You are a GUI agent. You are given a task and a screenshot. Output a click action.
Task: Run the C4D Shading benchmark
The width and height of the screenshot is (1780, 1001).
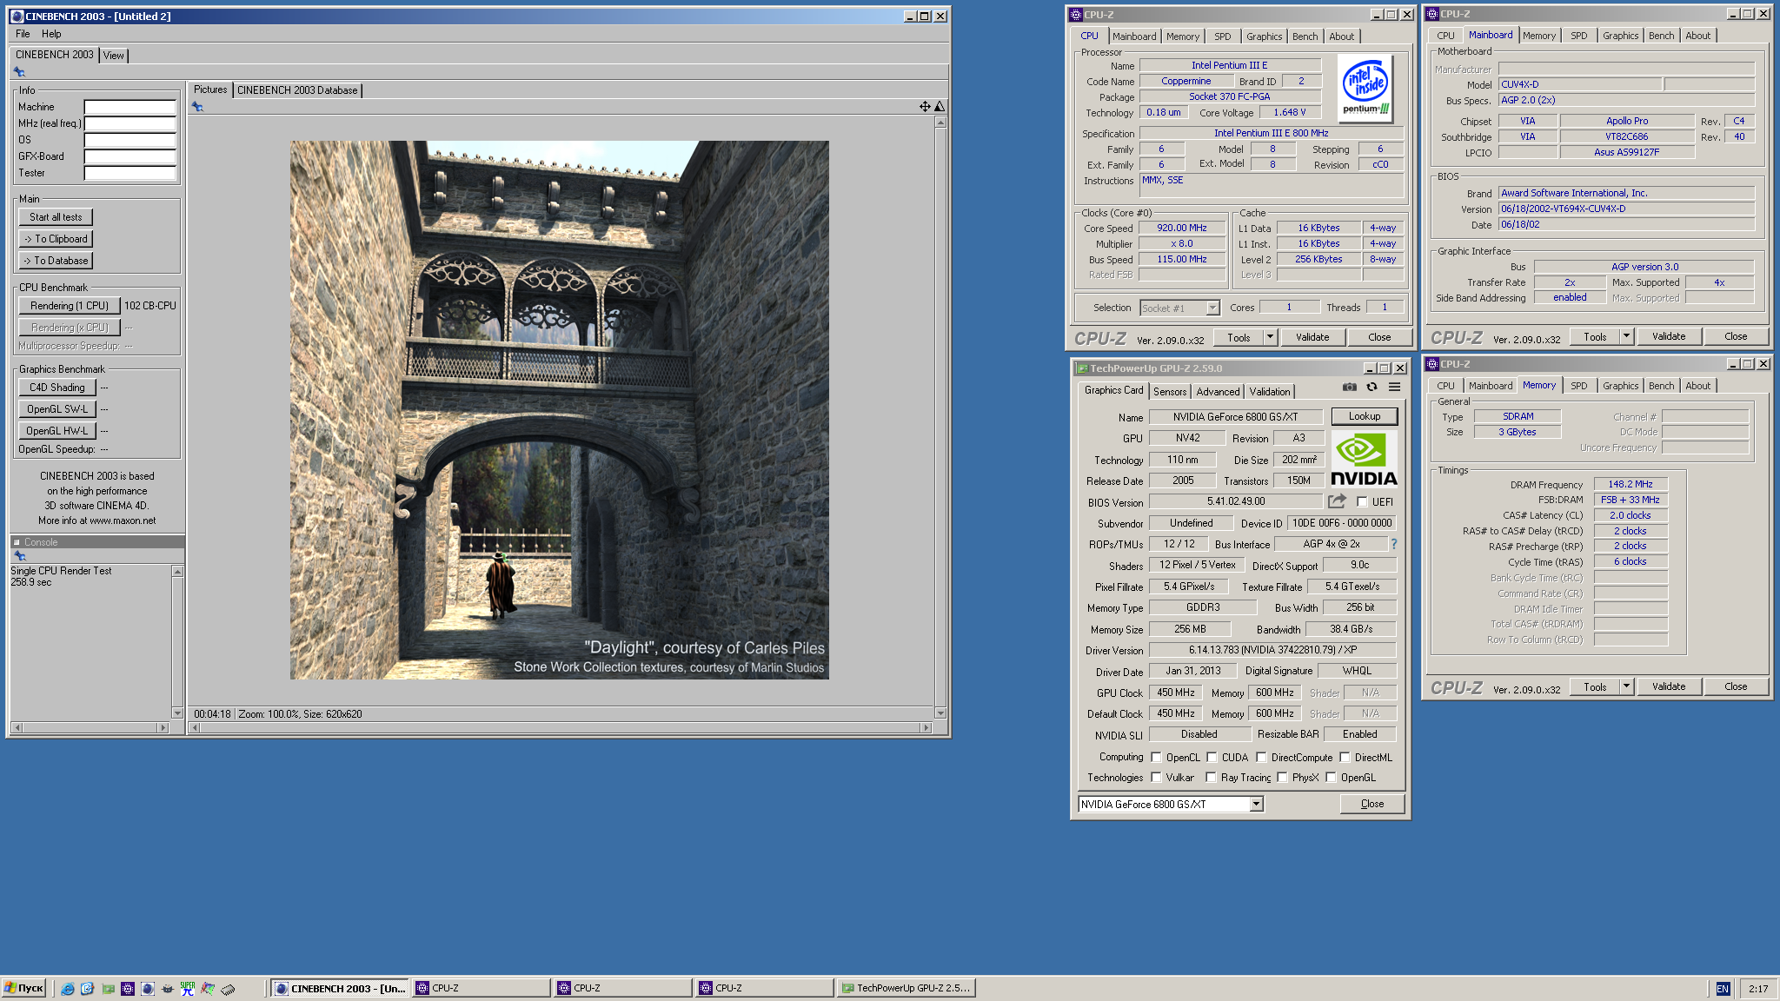56,388
